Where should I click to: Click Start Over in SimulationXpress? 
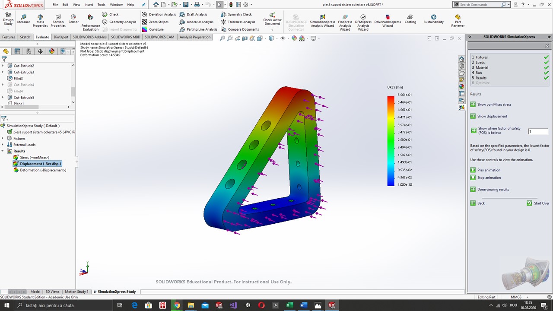pos(538,203)
